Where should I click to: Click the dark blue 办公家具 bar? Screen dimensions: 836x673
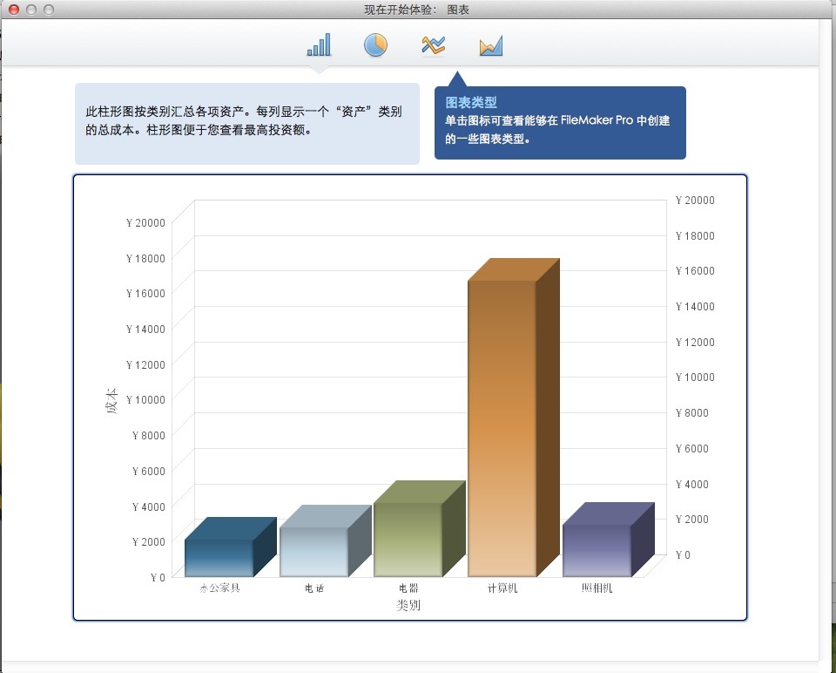point(219,557)
